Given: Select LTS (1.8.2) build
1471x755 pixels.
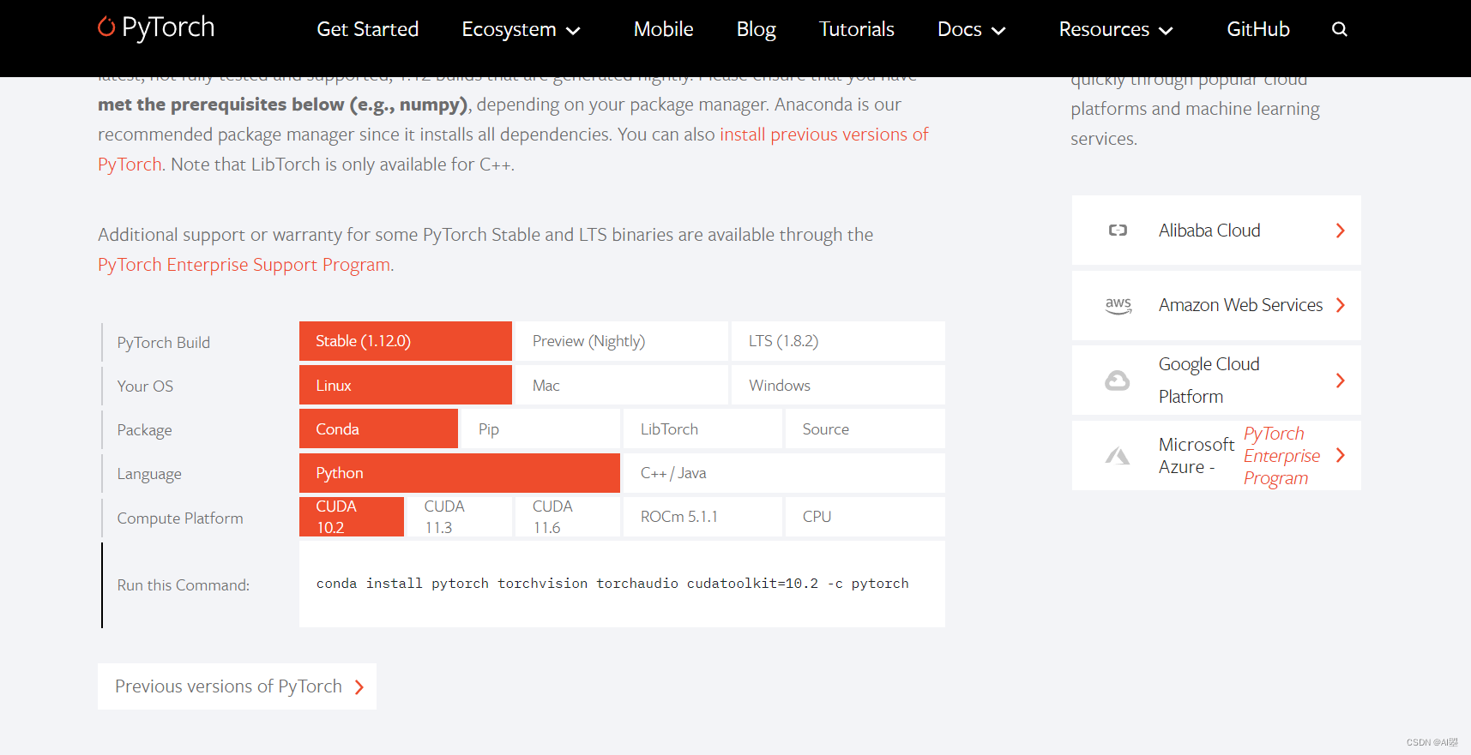Looking at the screenshot, I should point(838,341).
